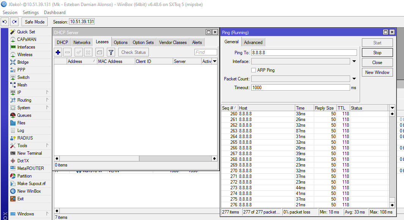Open the Queues section in sidebar
The image size is (404, 220).
pyautogui.click(x=24, y=115)
